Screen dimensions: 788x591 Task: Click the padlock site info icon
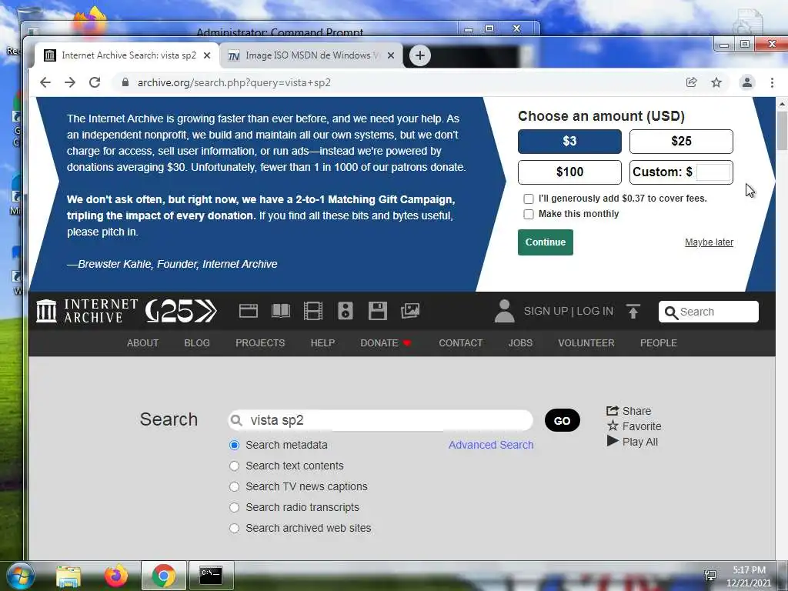(125, 82)
